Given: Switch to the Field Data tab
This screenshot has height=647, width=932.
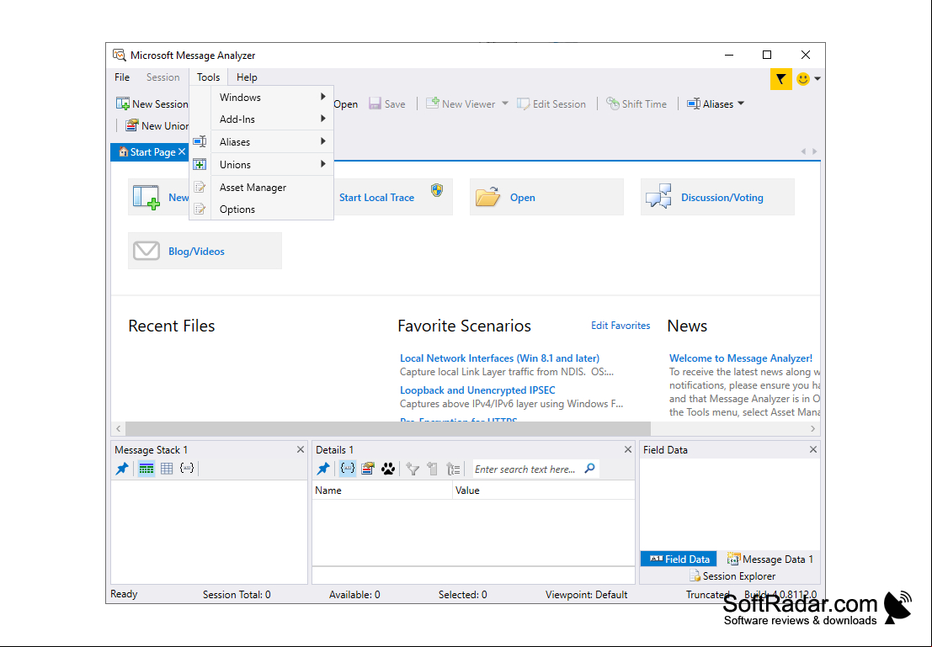Looking at the screenshot, I should click(679, 559).
